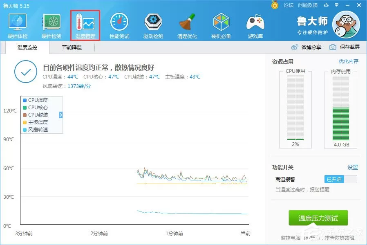Viewport: 367px width, 245px height.
Task: Click the 内存使用 memory bar
Action: point(341,108)
